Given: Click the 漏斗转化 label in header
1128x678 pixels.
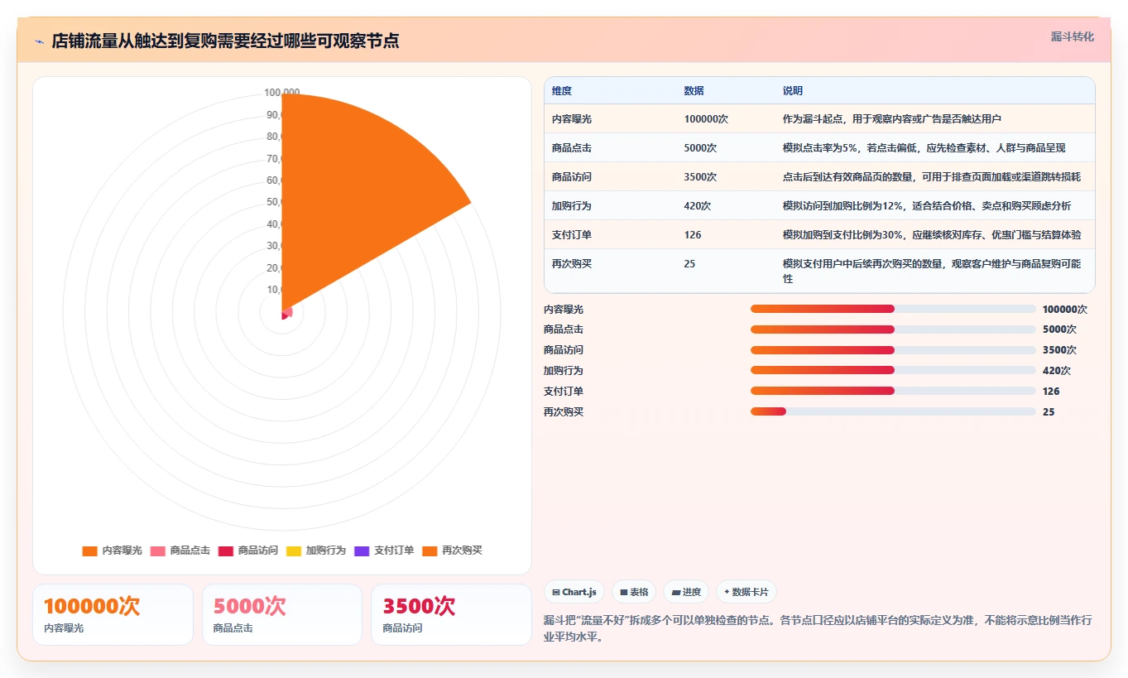Looking at the screenshot, I should [x=1072, y=37].
